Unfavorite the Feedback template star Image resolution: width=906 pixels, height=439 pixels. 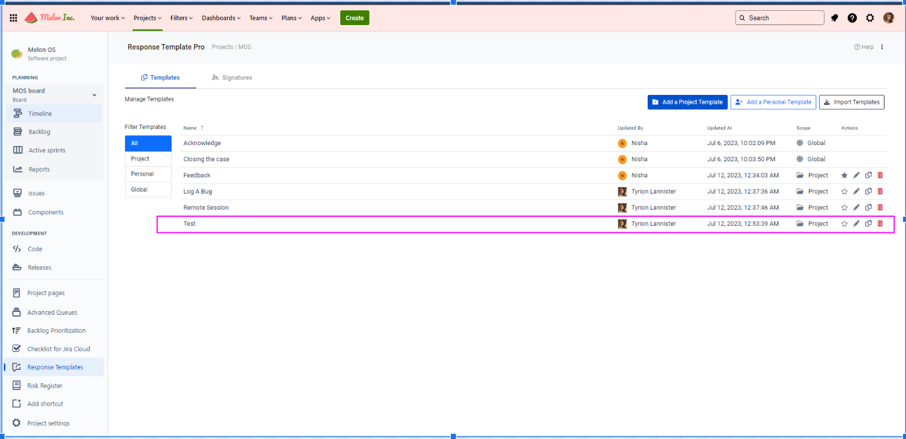844,175
